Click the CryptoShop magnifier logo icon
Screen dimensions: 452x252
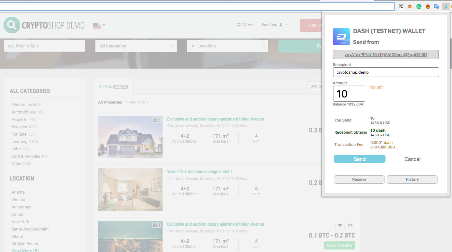pyautogui.click(x=12, y=25)
